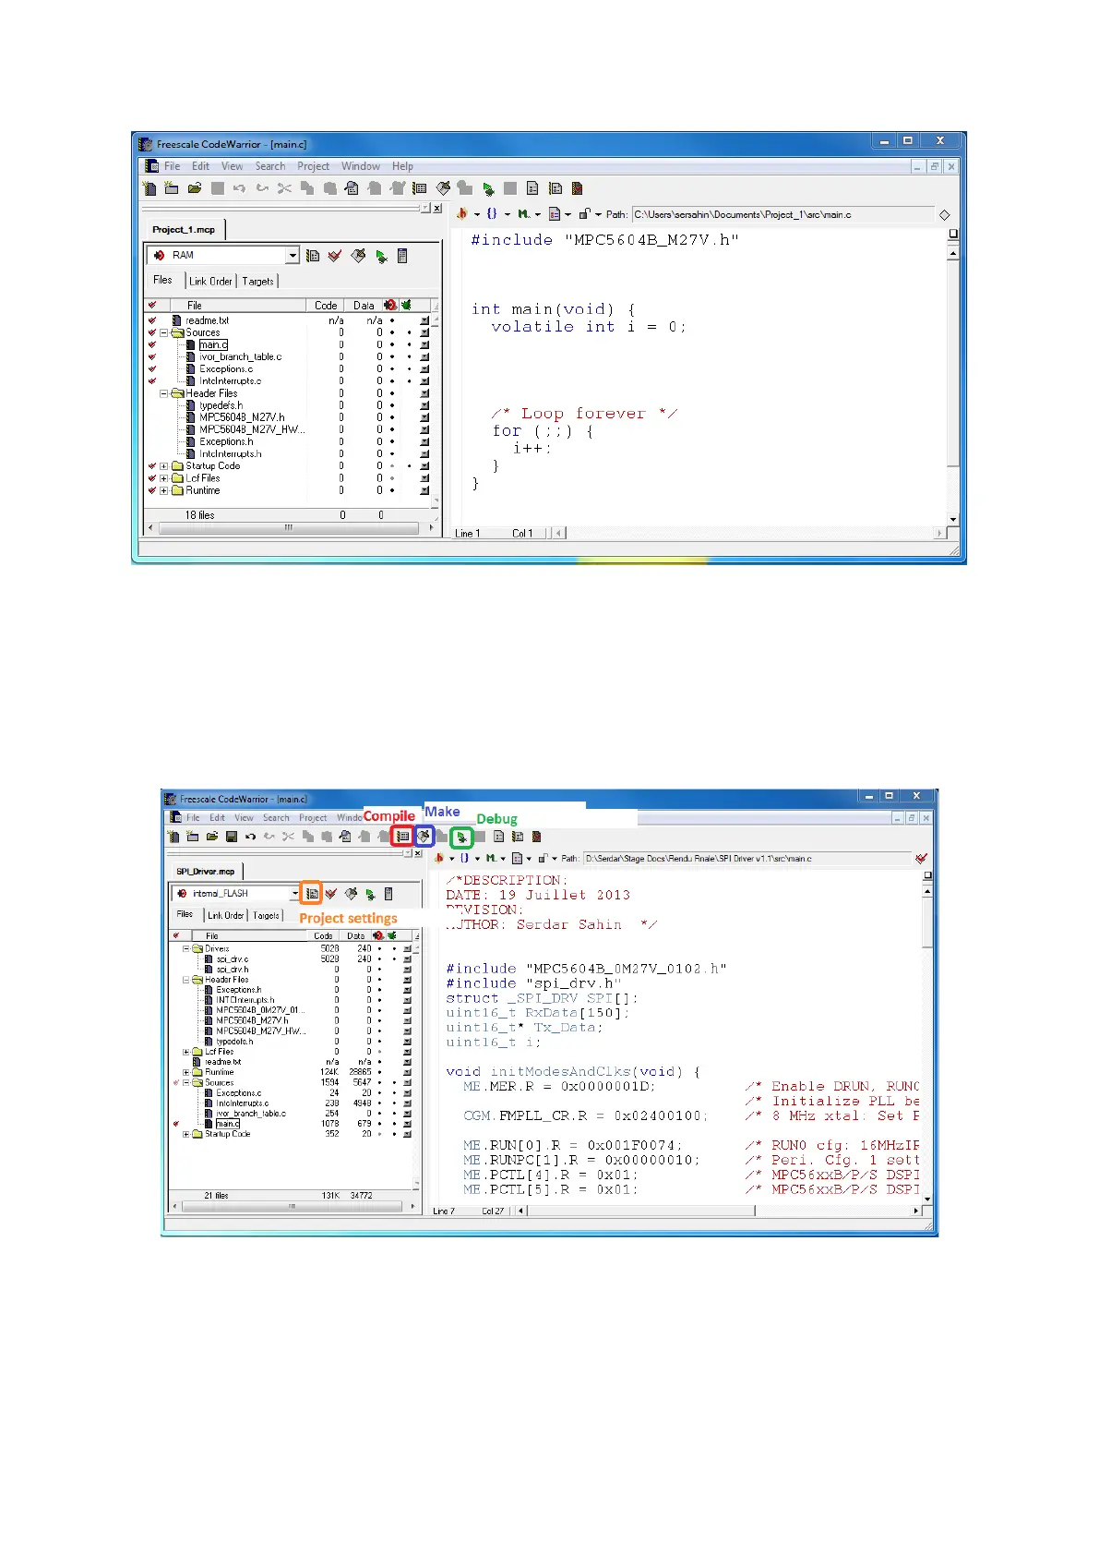Select spi_drv.c file in SPI_Driver window

point(232,958)
